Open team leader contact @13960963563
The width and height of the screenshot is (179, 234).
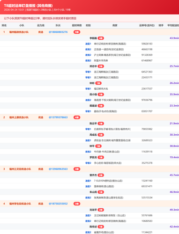point(58,169)
